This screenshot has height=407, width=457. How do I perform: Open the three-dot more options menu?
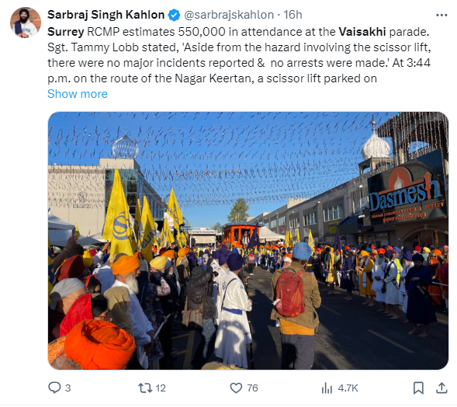pos(441,16)
